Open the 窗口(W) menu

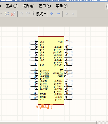click(x=45, y=6)
